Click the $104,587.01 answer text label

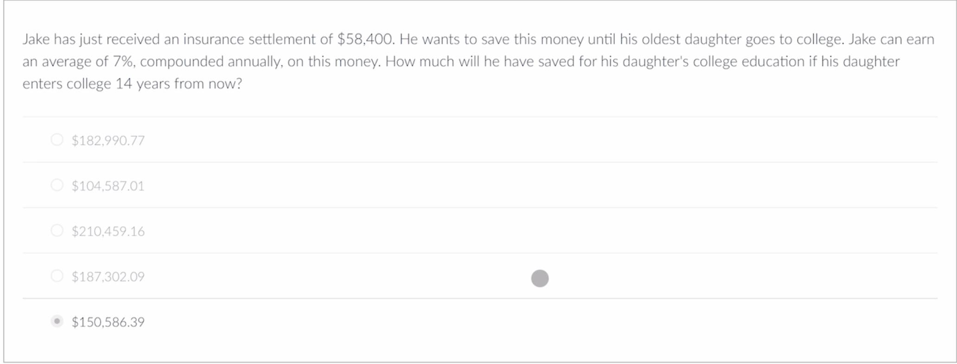[108, 185]
